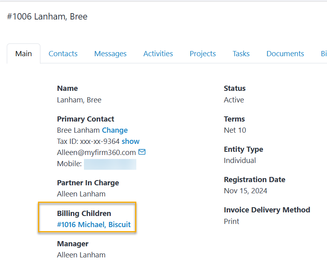
Task: Click the email envelope icon beside Alleen@myfirm360.com
Action: 142,152
